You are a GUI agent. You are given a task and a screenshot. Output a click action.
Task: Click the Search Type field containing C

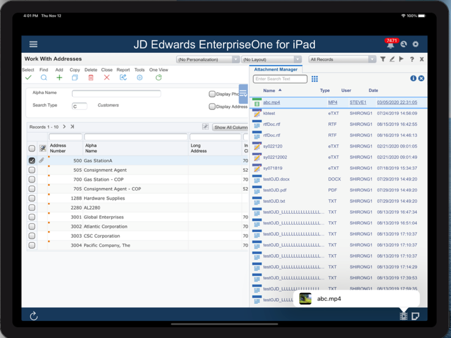pos(79,106)
